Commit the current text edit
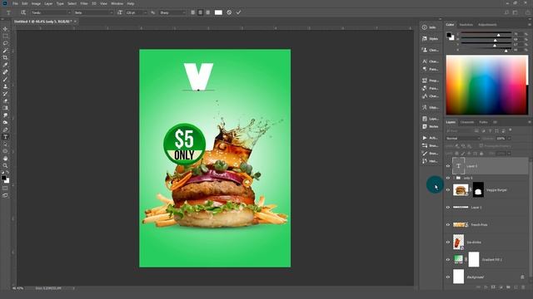The width and height of the screenshot is (533, 299). click(x=239, y=12)
